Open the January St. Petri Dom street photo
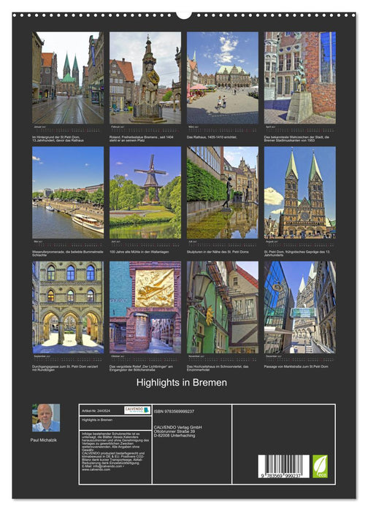Screen dimensions: 368x511 [x=68, y=77]
